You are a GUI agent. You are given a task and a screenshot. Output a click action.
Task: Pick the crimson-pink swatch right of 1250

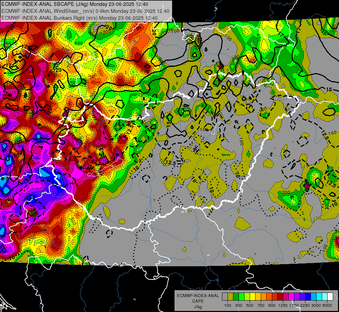[286, 296]
